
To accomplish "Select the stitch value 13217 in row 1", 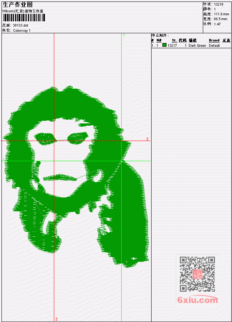I will point(172,45).
